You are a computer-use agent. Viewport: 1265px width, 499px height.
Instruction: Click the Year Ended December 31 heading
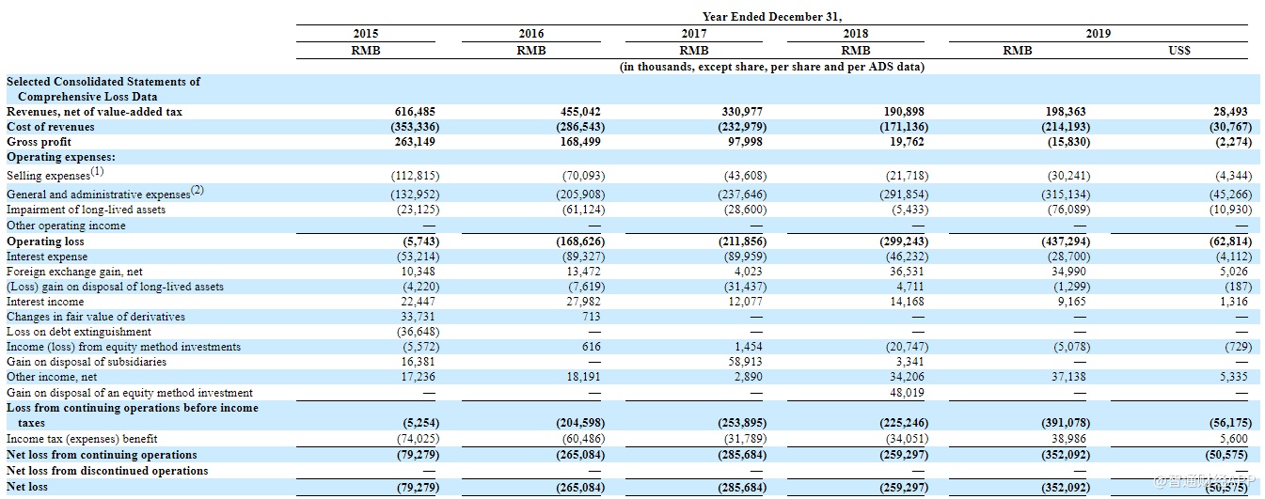tap(772, 17)
